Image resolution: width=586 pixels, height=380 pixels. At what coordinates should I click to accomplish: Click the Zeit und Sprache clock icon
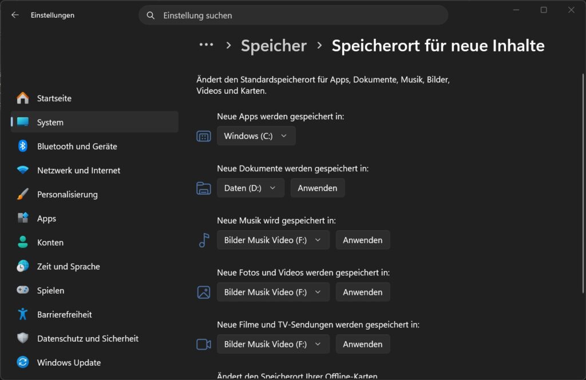pyautogui.click(x=23, y=266)
